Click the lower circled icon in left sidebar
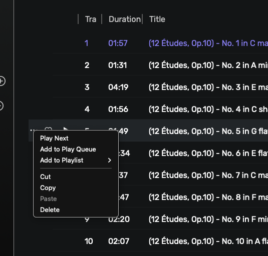This screenshot has height=256, width=268. pos(2,106)
